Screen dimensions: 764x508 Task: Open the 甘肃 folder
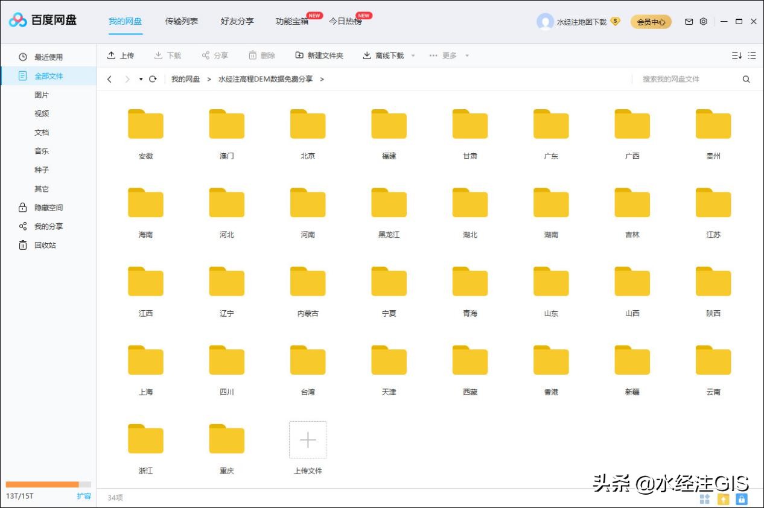pyautogui.click(x=470, y=124)
